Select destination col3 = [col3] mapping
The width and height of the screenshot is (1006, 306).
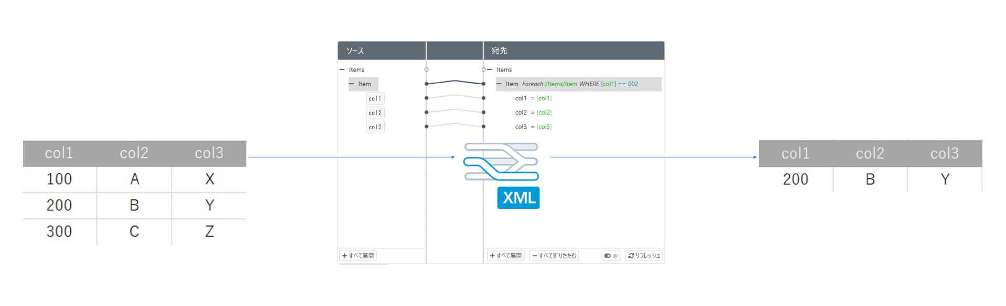(533, 127)
